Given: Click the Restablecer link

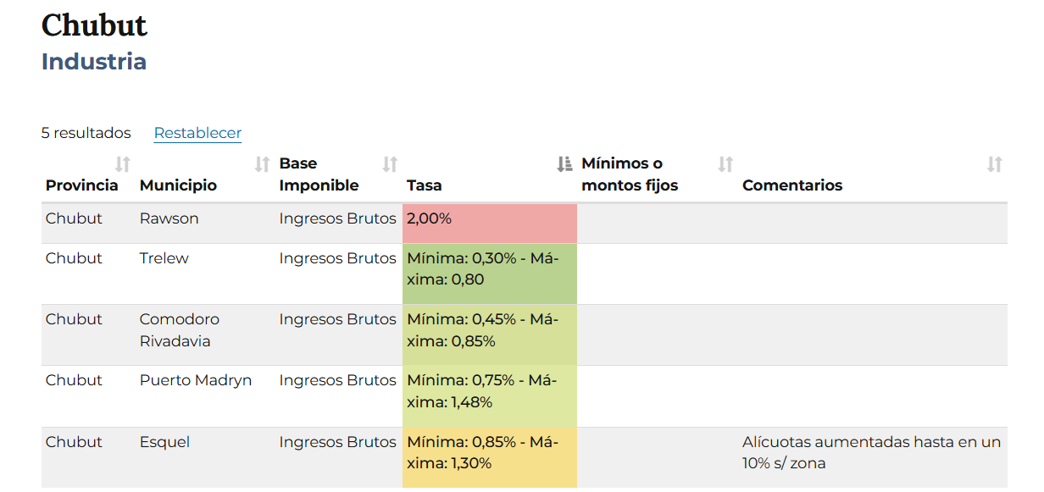Looking at the screenshot, I should pos(197,133).
